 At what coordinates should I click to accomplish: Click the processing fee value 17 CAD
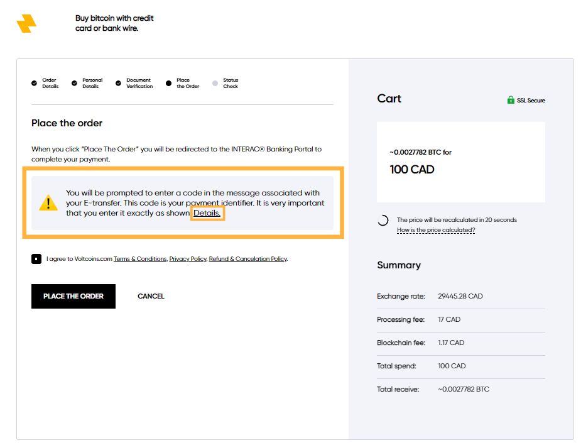pyautogui.click(x=449, y=320)
